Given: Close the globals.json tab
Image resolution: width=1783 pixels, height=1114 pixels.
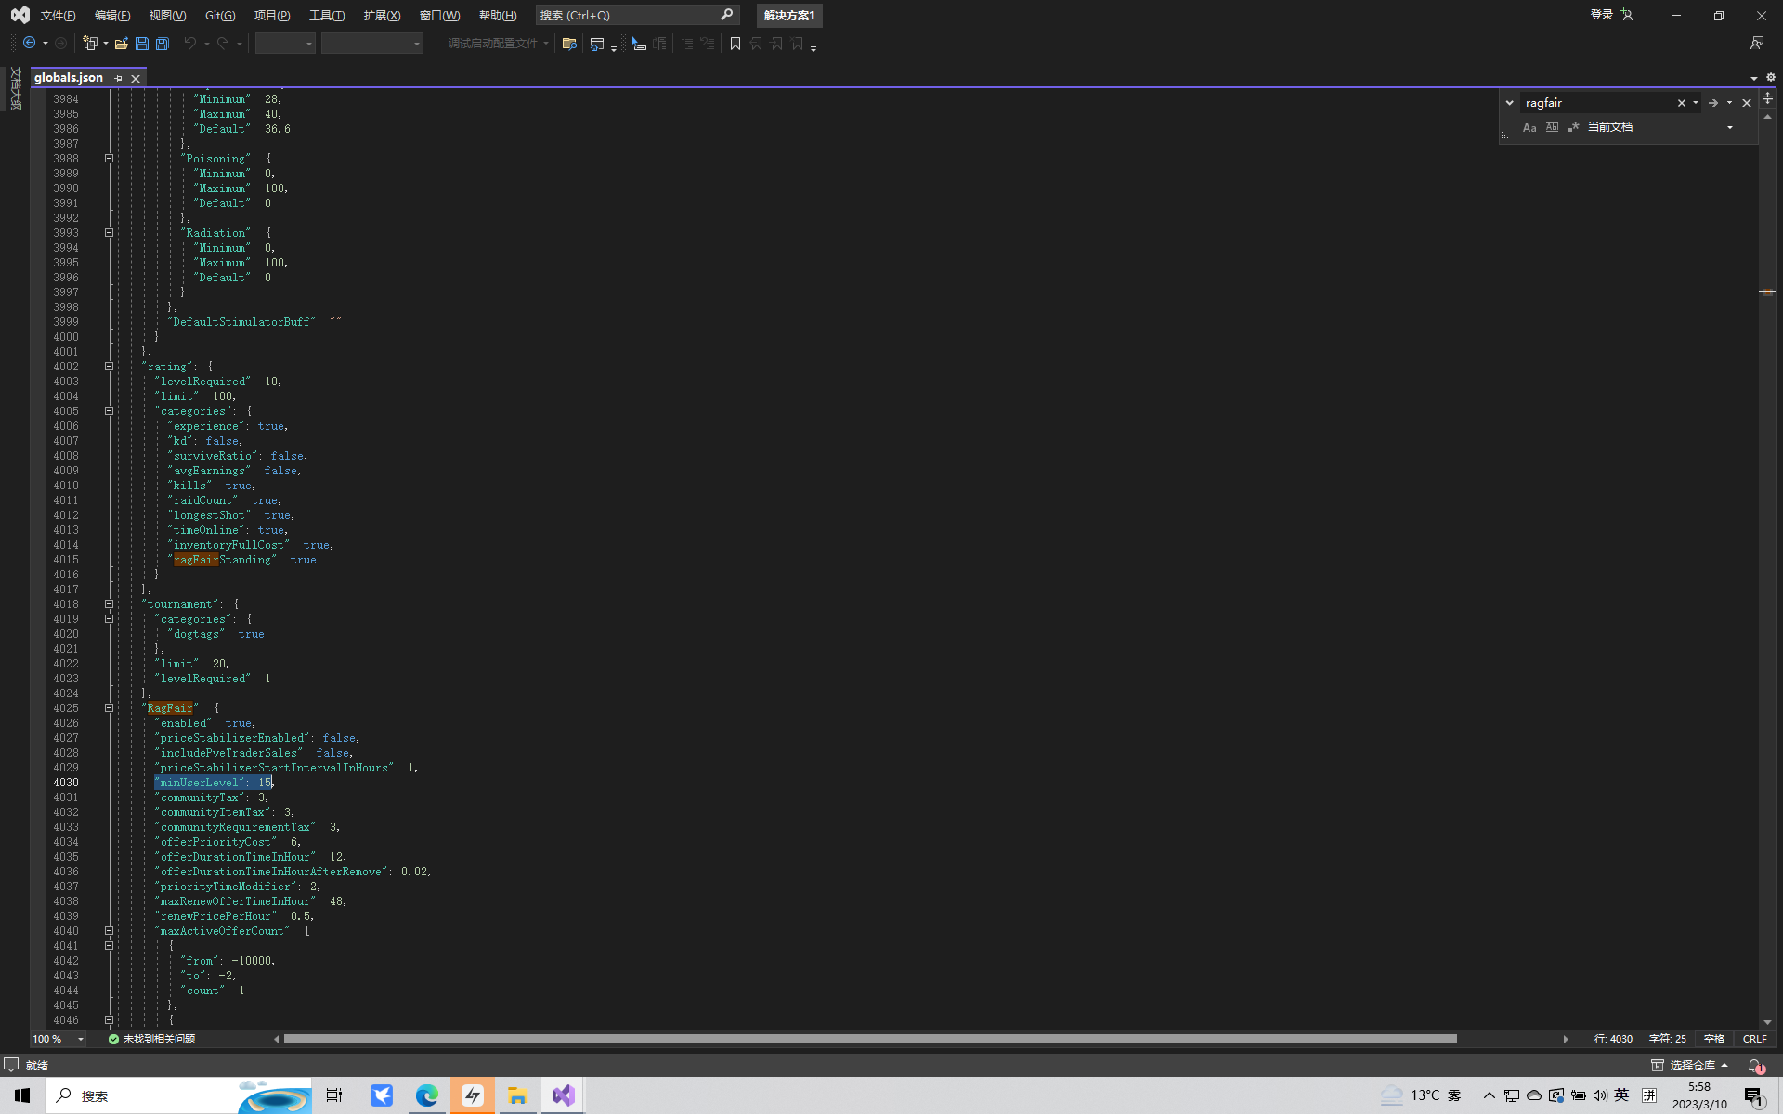Looking at the screenshot, I should click(136, 79).
